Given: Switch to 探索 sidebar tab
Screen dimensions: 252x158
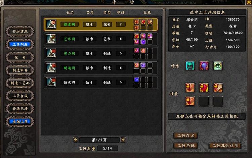Looking at the screenshot, I should (20, 57).
